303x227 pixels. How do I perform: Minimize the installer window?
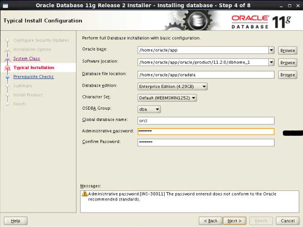click(x=281, y=6)
